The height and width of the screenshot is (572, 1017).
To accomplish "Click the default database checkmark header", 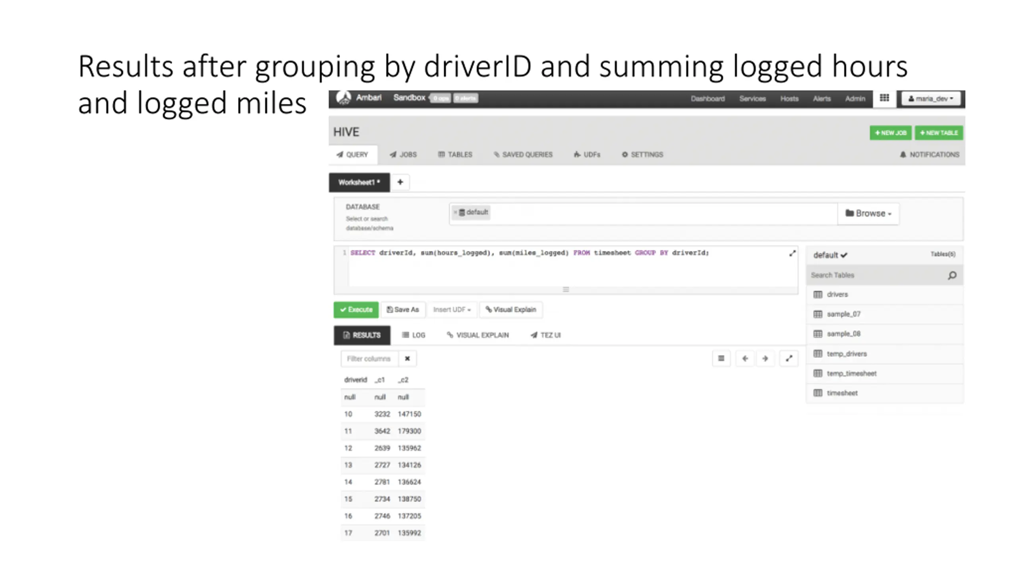I will [x=830, y=255].
